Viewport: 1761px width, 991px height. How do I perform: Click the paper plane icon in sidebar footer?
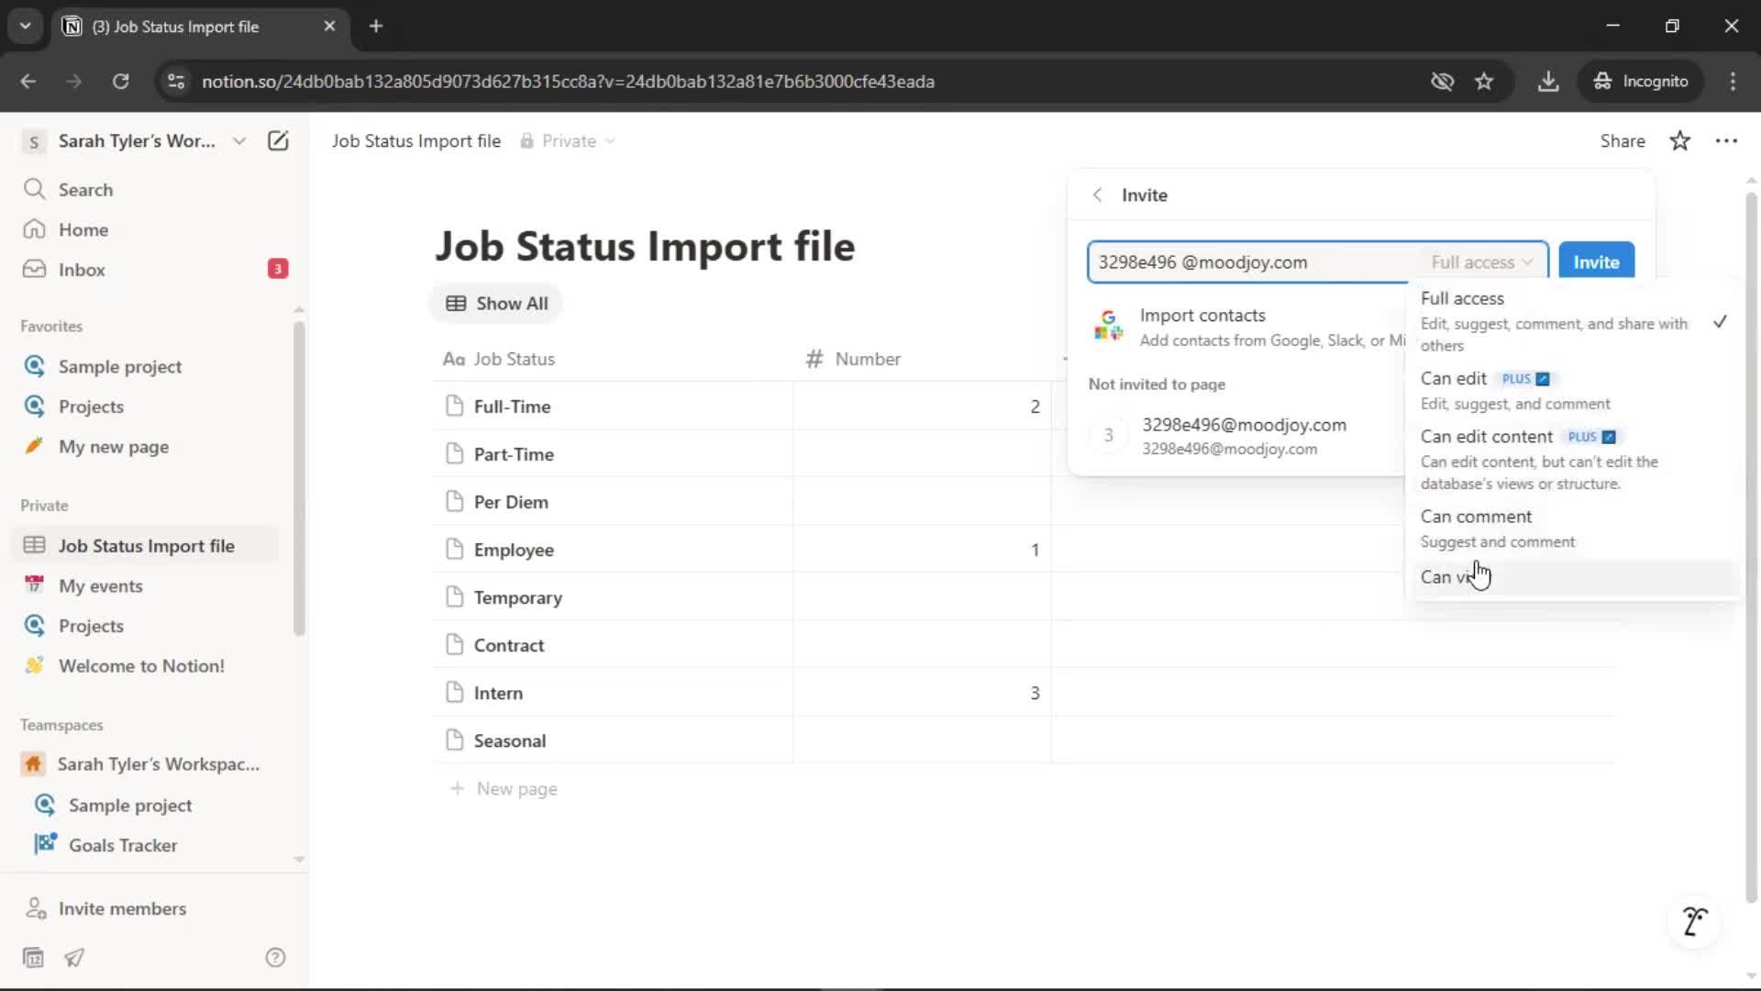(x=74, y=958)
